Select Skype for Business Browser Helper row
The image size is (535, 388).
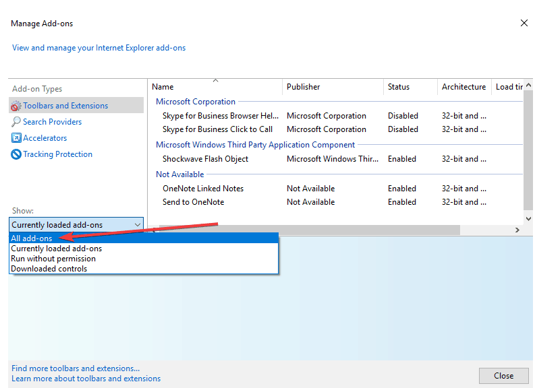336,116
